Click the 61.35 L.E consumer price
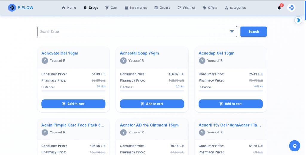 (x=256, y=146)
